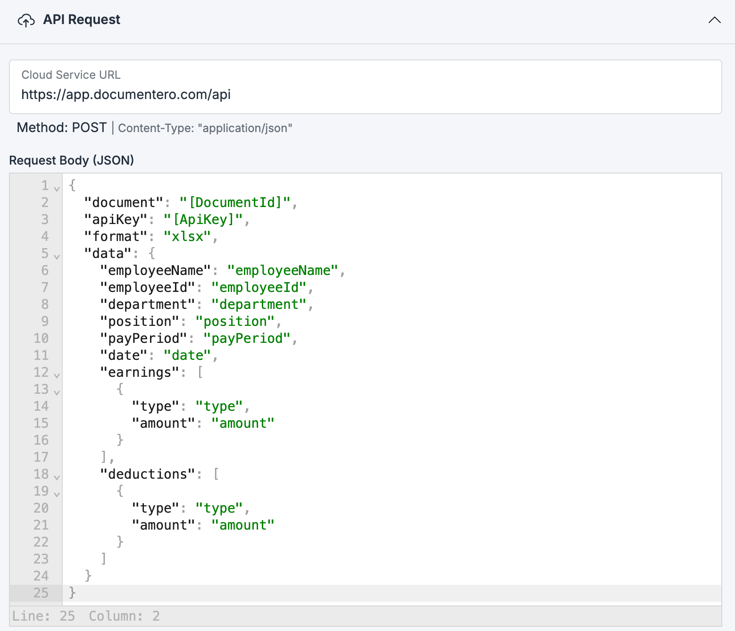Focus the Cloud Service URL field
The width and height of the screenshot is (735, 631).
pyautogui.click(x=366, y=87)
